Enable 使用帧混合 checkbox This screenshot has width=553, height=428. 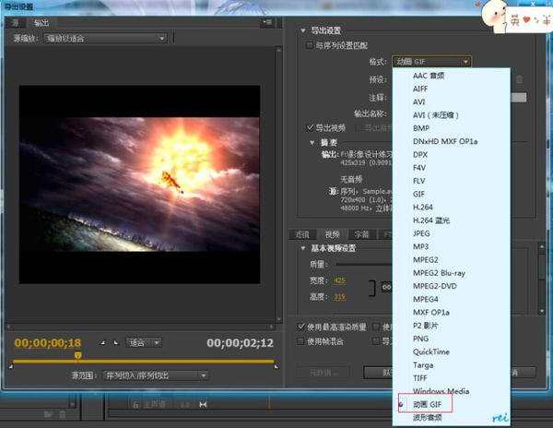coord(300,341)
